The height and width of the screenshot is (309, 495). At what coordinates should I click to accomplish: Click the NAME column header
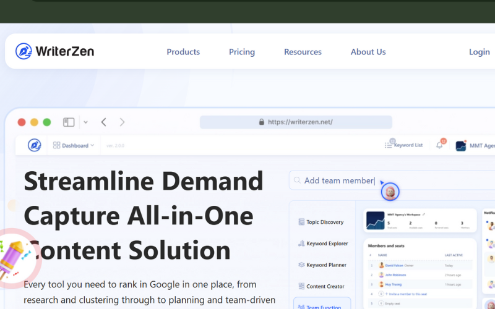pos(382,255)
